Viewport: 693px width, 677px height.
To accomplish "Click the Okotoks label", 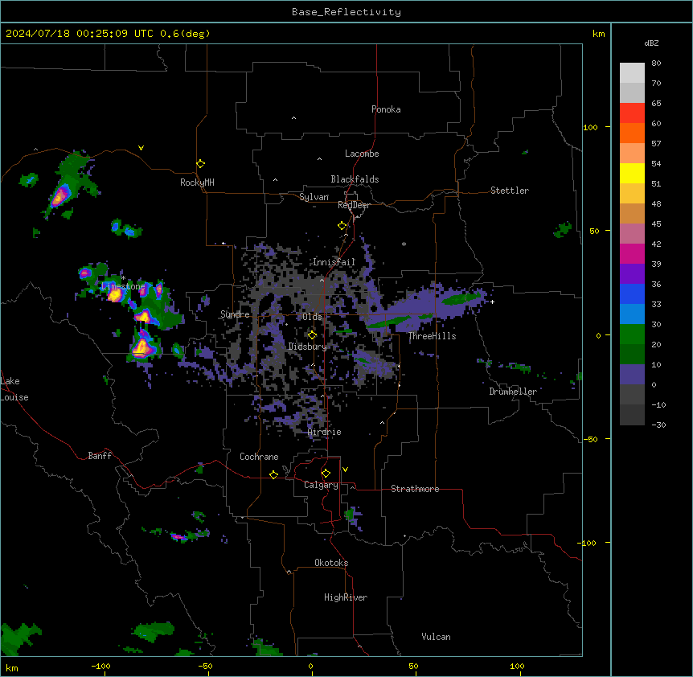I will [x=331, y=563].
